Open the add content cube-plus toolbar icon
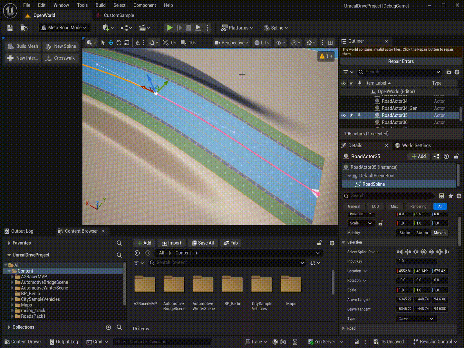Screen dimensions: 464x348 (x=108, y=28)
